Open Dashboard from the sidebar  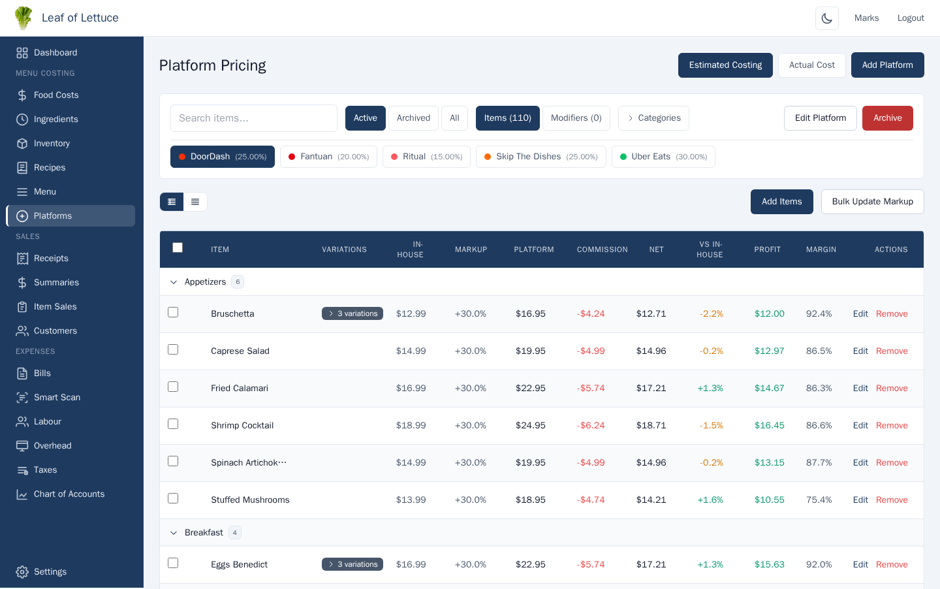55,52
